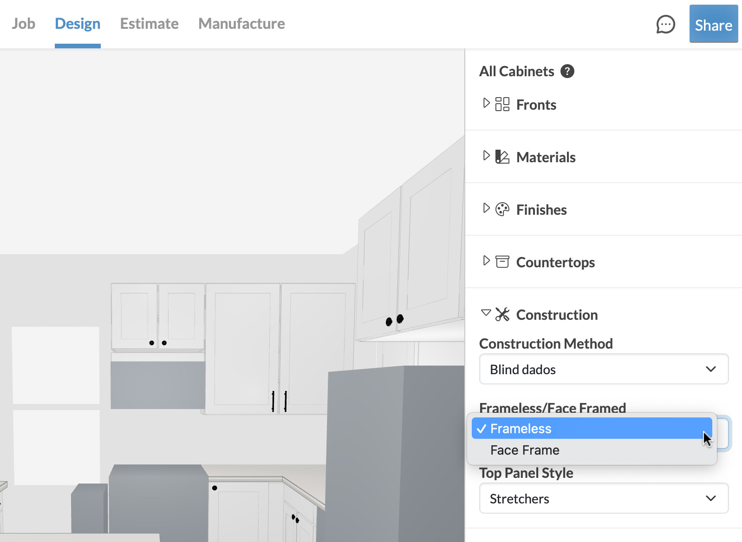Select the checked Frameless option
The height and width of the screenshot is (542, 742).
521,429
